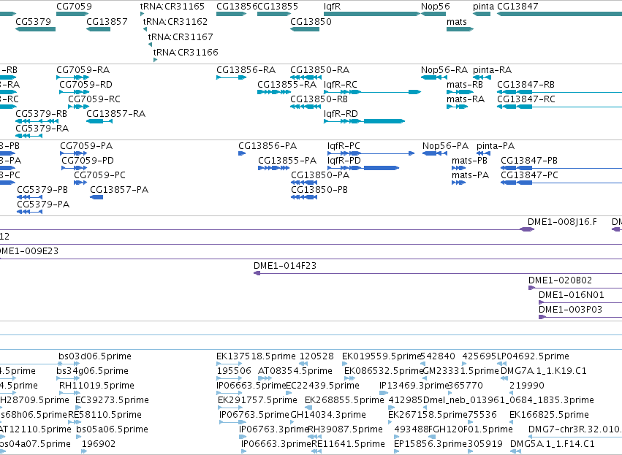Select the DME1-016N01 clone
This screenshot has width=622, height=455.
[580, 302]
